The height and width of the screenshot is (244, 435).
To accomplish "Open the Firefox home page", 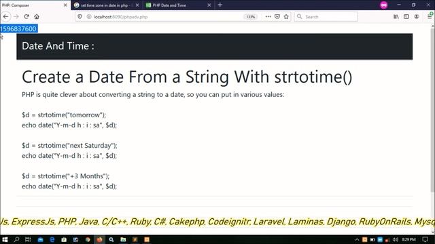I will click(x=37, y=16).
